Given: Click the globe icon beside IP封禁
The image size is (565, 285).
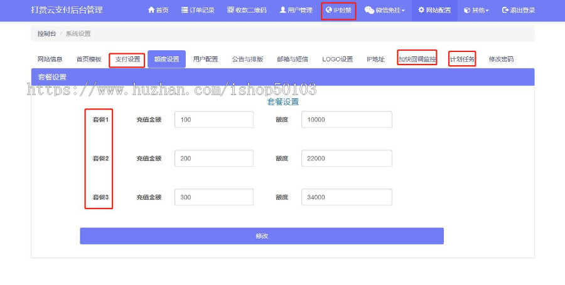Looking at the screenshot, I should [328, 10].
